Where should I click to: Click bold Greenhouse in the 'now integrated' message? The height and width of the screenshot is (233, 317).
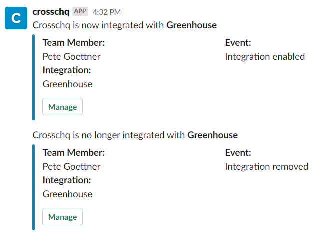point(191,25)
